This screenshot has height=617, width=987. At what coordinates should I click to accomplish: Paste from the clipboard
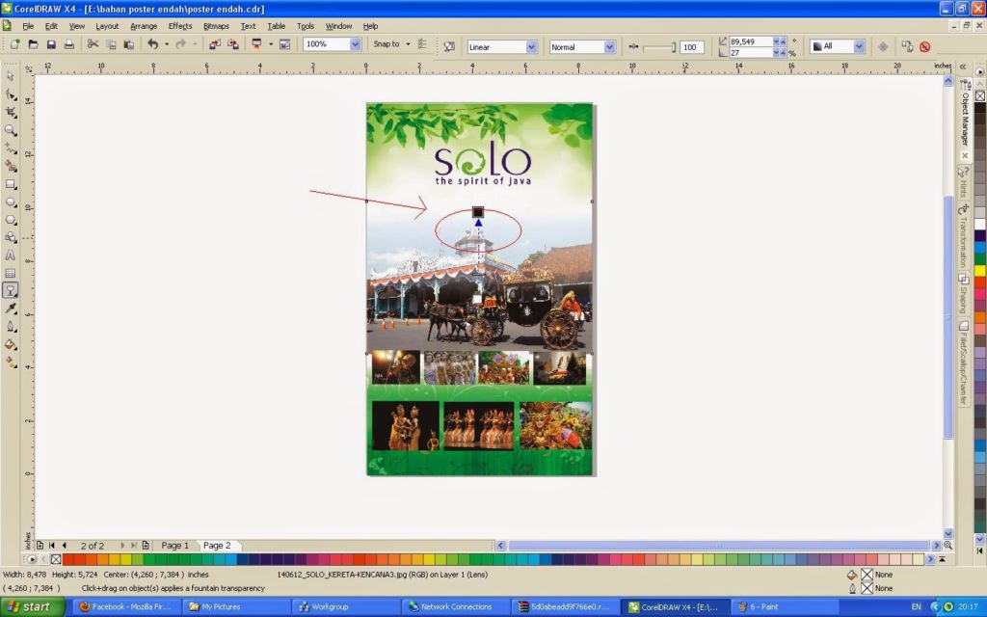(x=129, y=44)
